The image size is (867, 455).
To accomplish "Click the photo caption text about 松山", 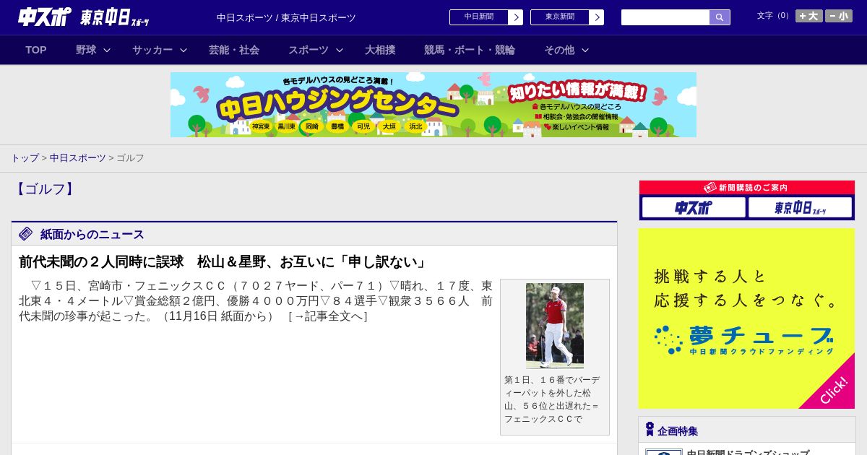I will pyautogui.click(x=553, y=399).
